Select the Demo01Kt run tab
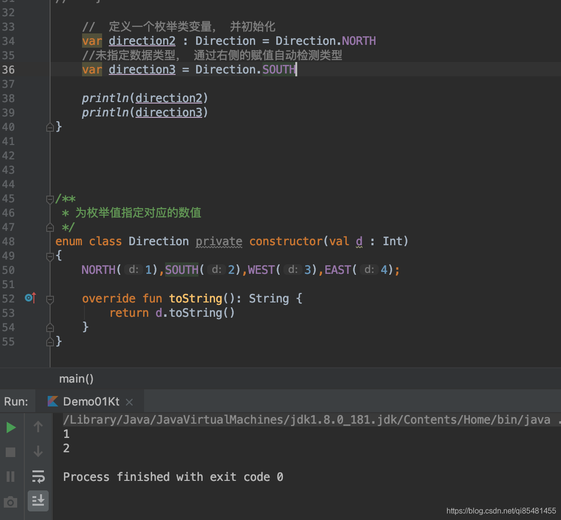The height and width of the screenshot is (520, 561). click(91, 402)
